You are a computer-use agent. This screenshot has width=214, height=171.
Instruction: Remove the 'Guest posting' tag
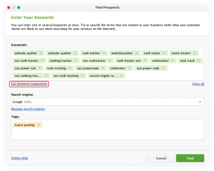click(39, 125)
